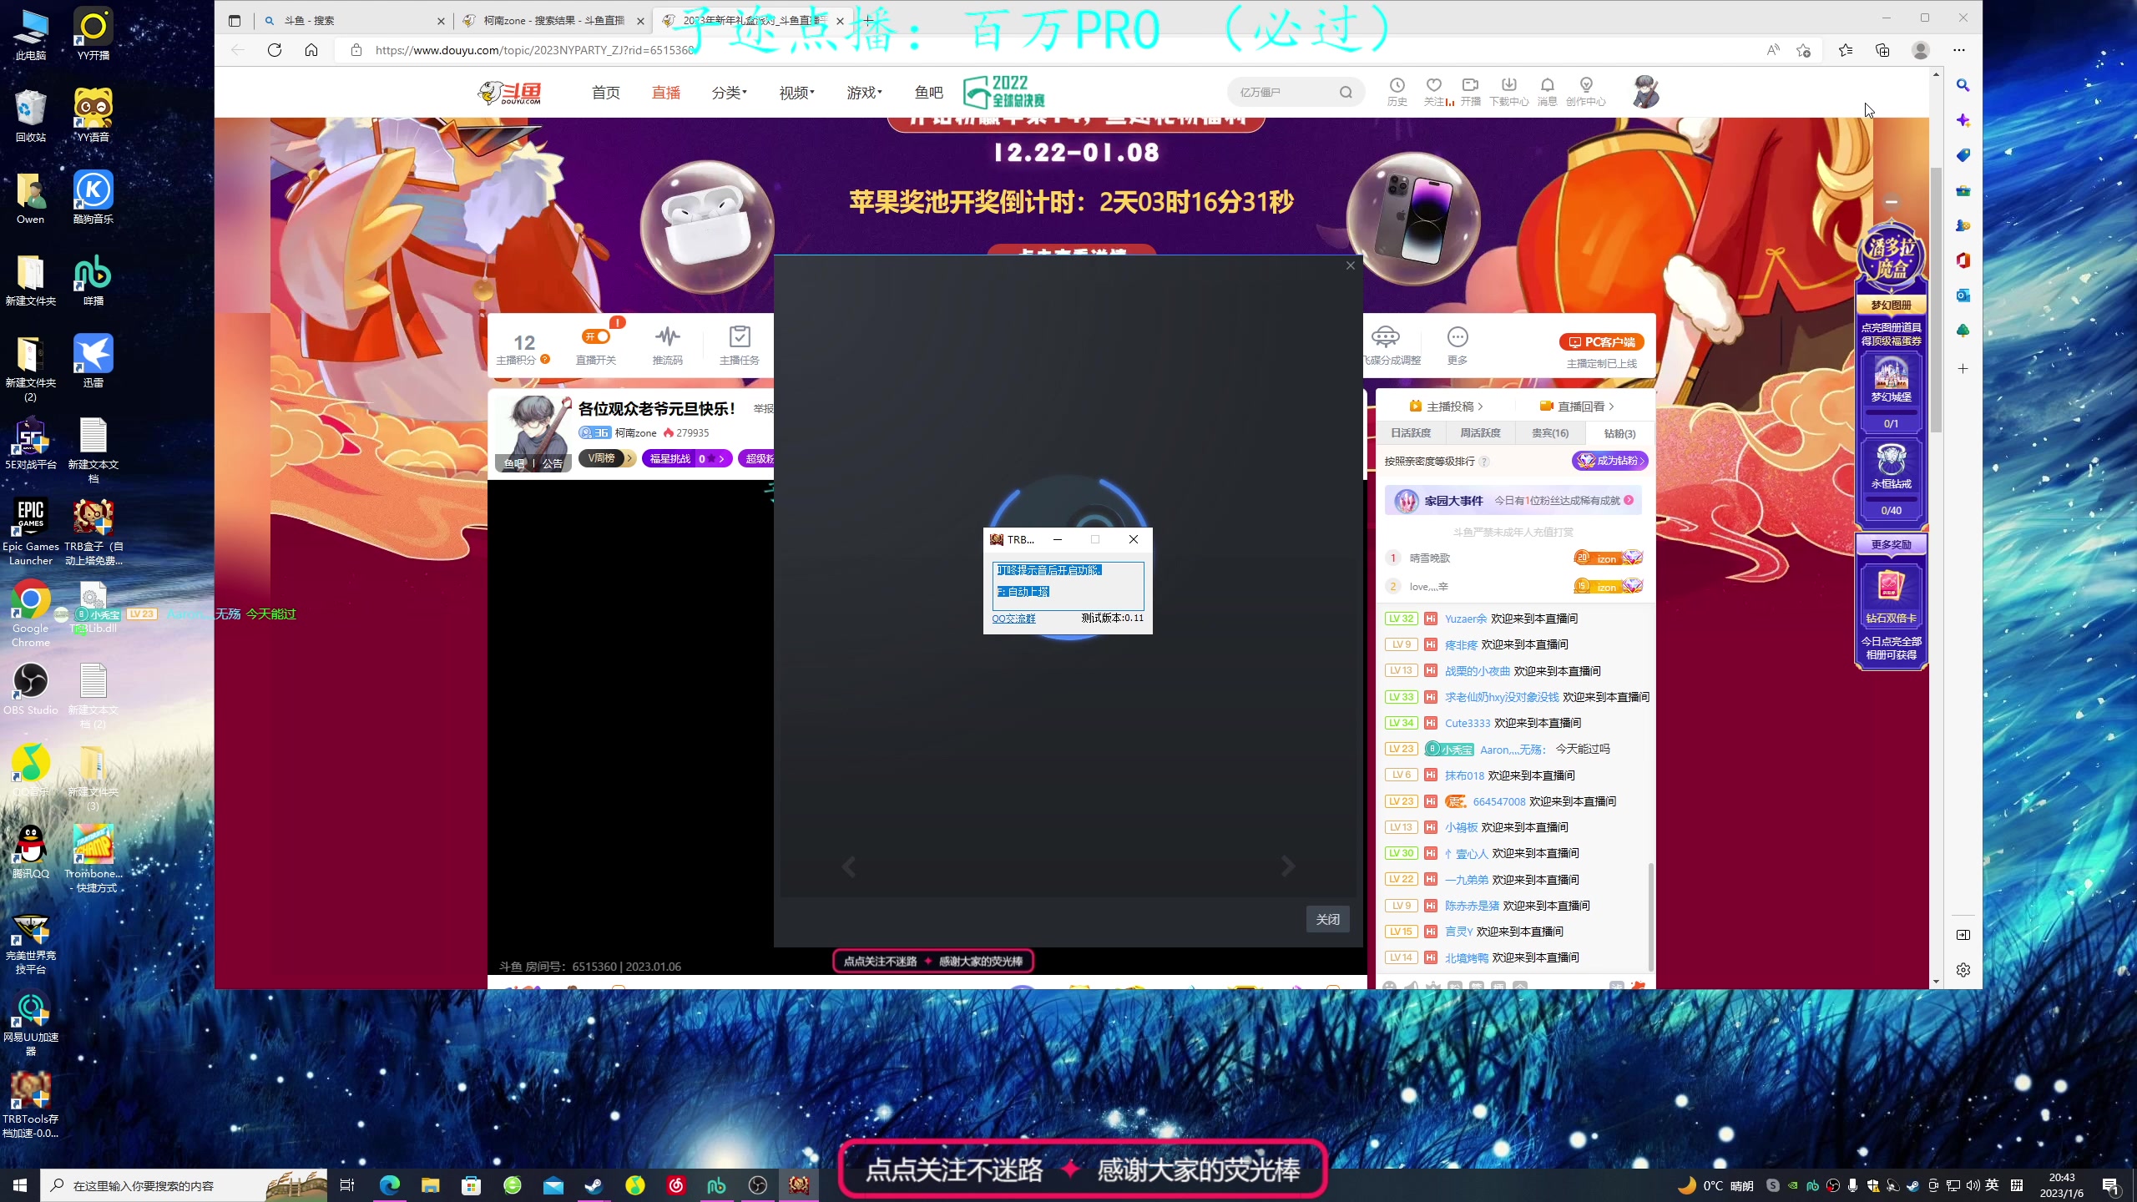Viewport: 2137px width, 1202px height.
Task: Click the Douyu search input field
Action: [x=1284, y=92]
